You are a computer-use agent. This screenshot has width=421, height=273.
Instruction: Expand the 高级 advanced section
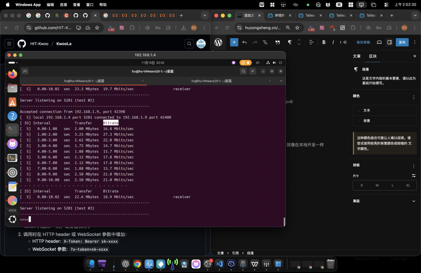[414, 201]
